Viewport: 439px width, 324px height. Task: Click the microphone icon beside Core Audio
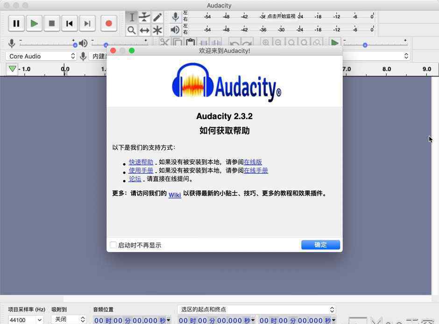(83, 56)
